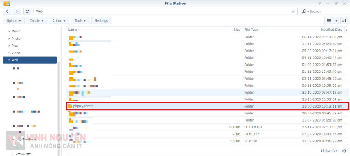
Task: Switch to list view mode icon
Action: point(329,21)
